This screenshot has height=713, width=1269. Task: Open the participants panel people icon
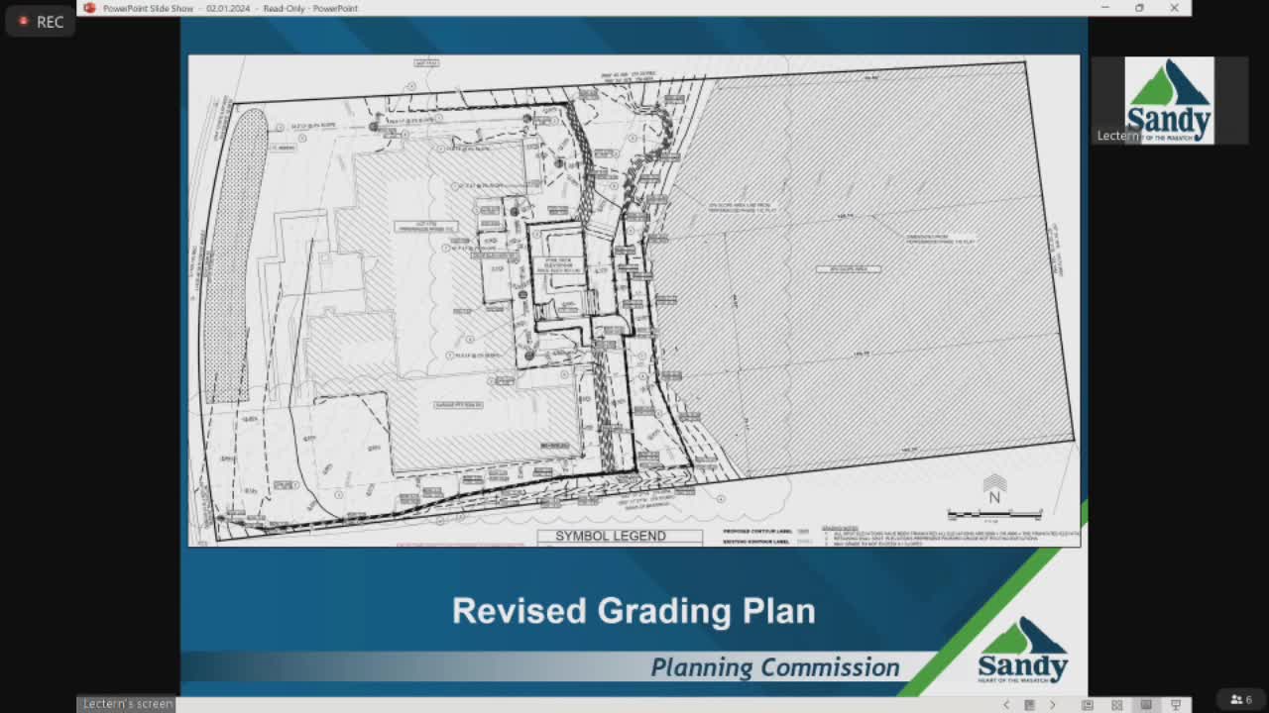pos(1235,700)
